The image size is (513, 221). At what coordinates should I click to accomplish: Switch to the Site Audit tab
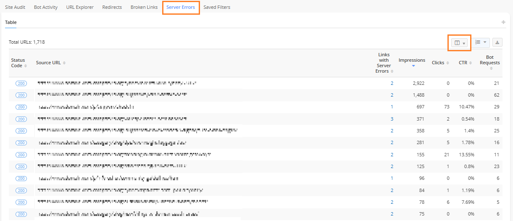coord(15,7)
